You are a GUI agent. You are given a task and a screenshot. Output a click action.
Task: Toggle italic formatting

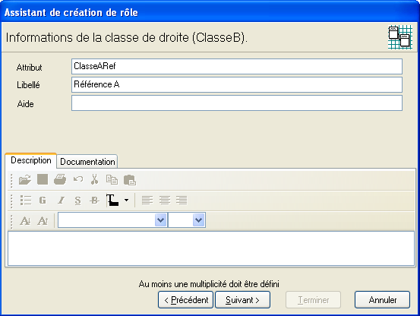point(62,200)
